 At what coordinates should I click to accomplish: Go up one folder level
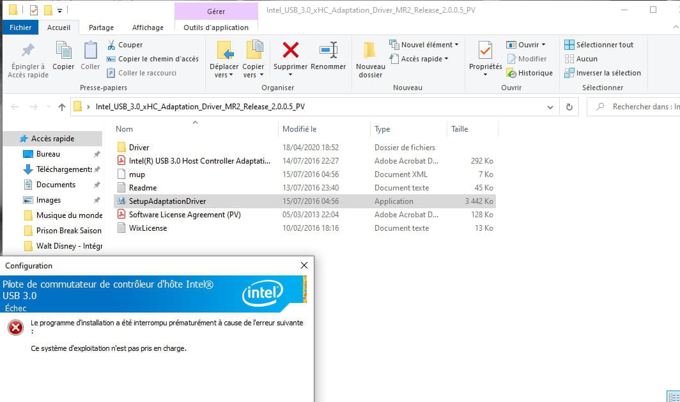[x=61, y=107]
